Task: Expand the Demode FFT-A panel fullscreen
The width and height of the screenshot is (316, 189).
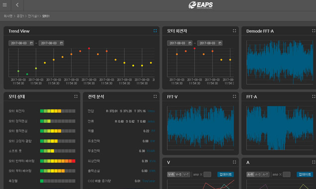Action: click(314, 31)
